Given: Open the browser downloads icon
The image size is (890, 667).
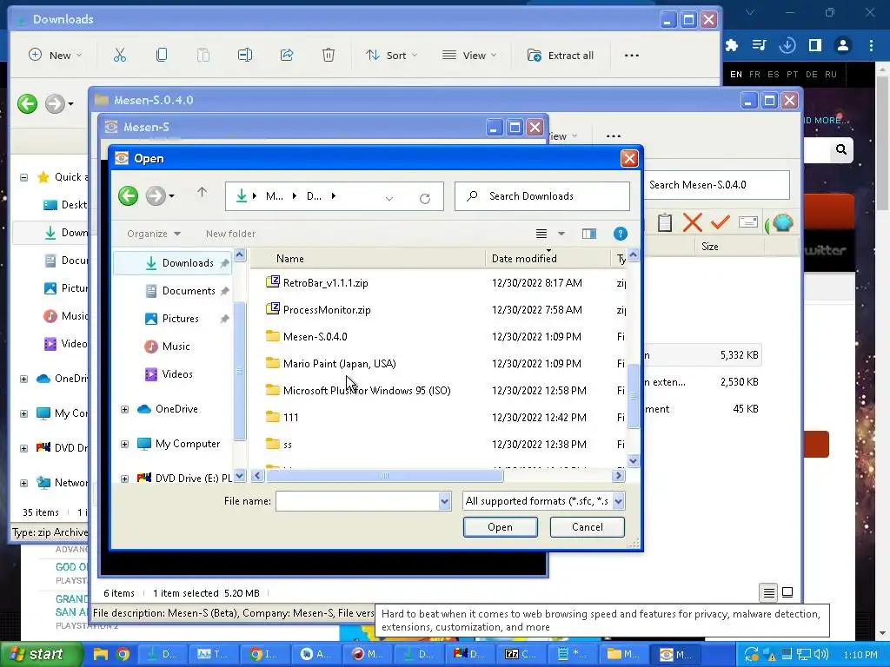Looking at the screenshot, I should click(x=787, y=45).
